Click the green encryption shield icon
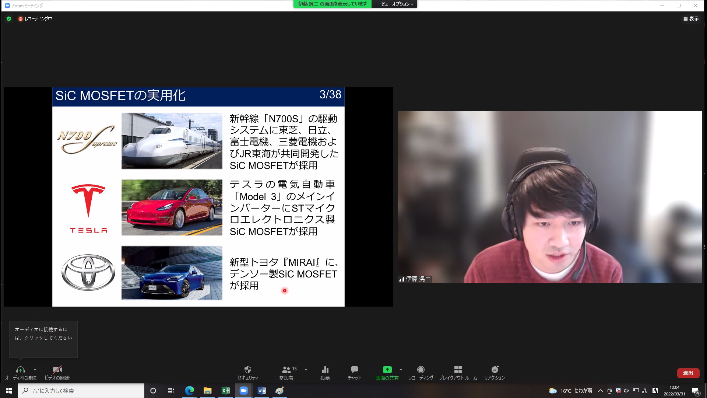 (9, 19)
